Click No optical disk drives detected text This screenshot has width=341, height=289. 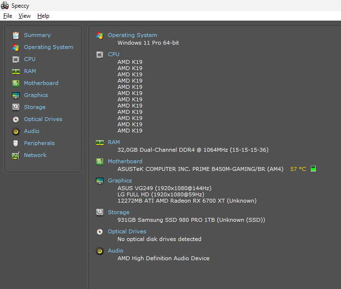tap(159, 239)
